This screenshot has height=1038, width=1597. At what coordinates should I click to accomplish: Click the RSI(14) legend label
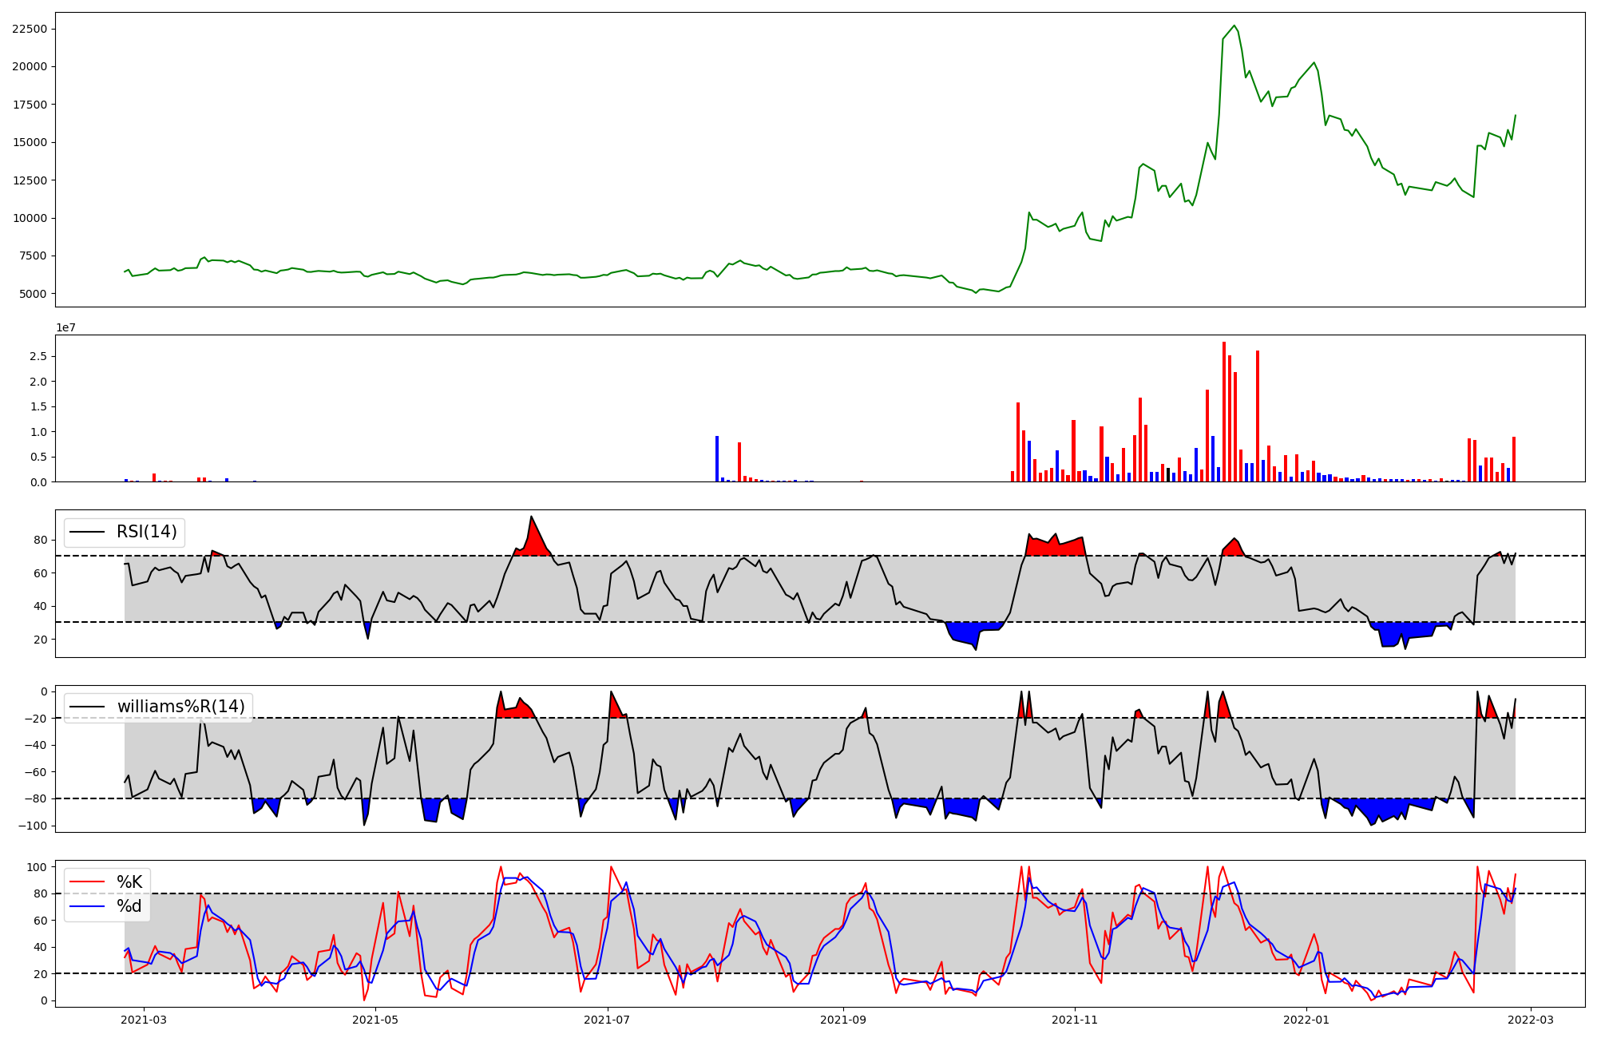[x=147, y=532]
